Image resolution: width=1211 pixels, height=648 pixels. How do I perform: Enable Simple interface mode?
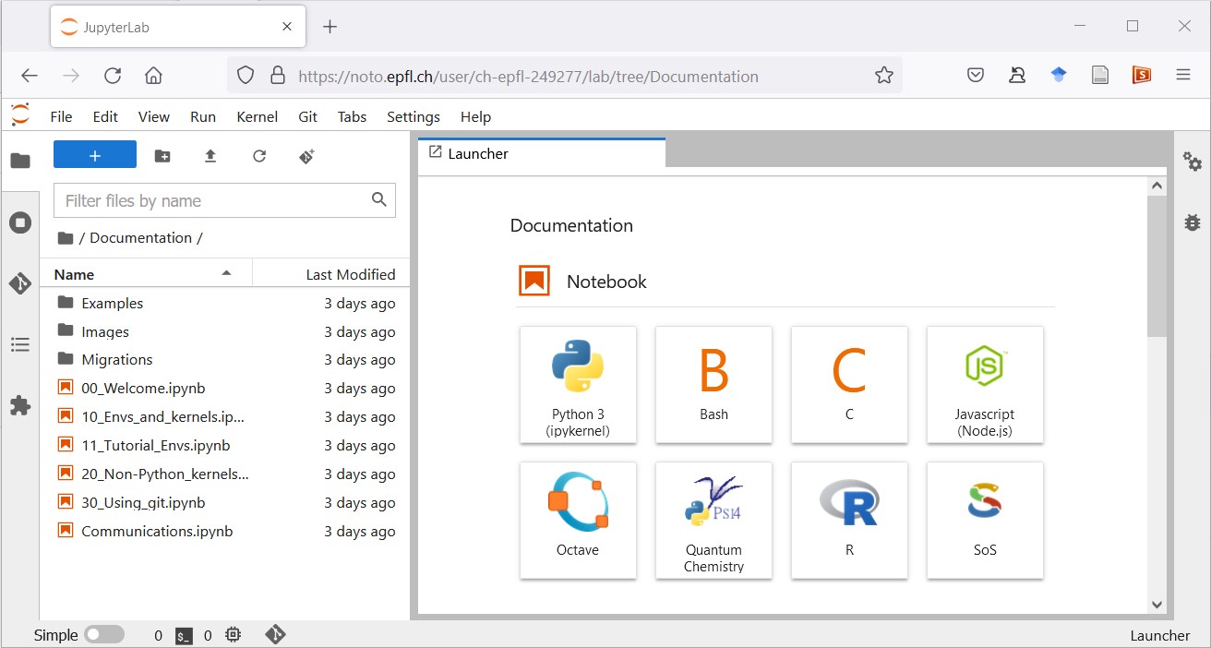tap(104, 634)
